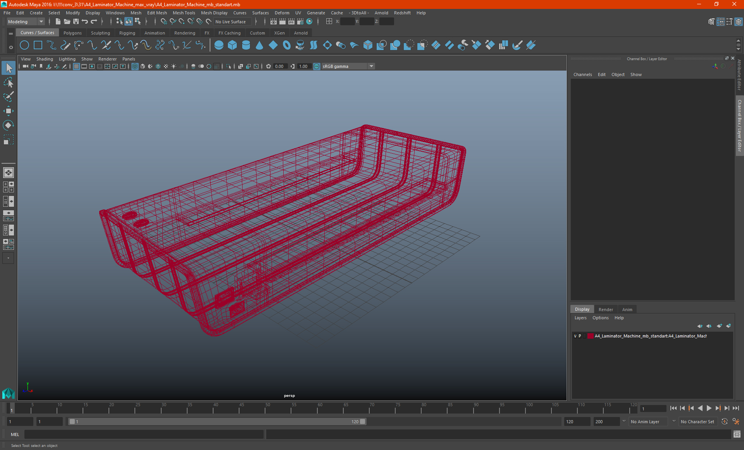Activate the Paint Selection tool
Image resolution: width=744 pixels, height=450 pixels.
pyautogui.click(x=9, y=97)
